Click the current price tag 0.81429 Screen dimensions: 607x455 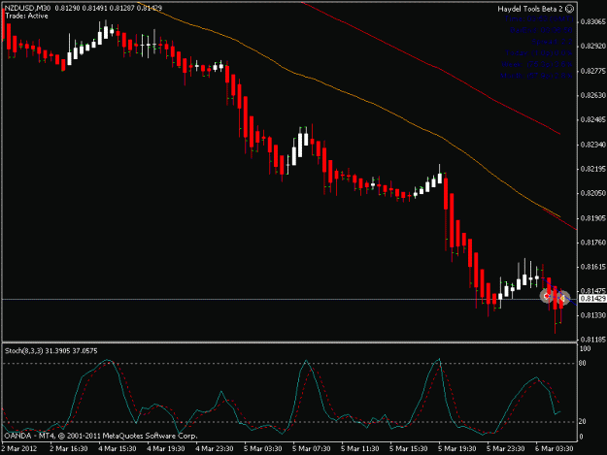[592, 299]
